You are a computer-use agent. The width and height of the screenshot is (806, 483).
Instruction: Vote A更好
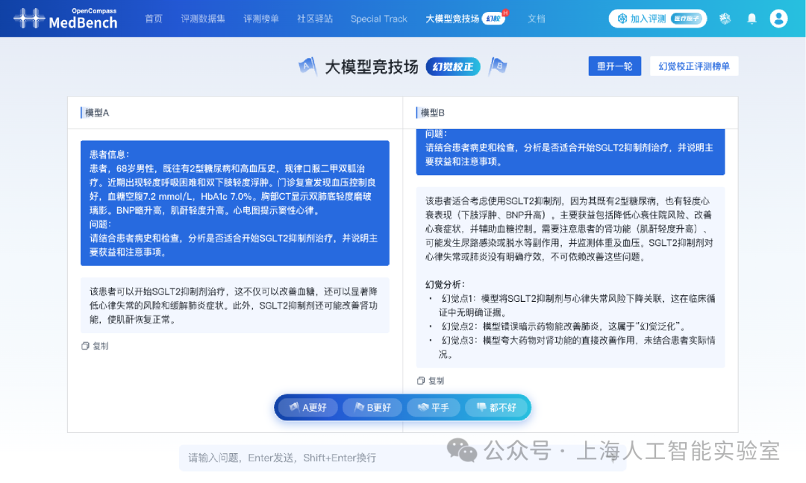[x=307, y=408]
